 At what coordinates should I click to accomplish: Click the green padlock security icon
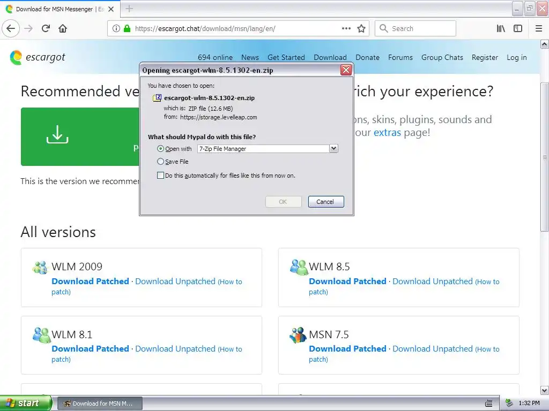tap(127, 28)
